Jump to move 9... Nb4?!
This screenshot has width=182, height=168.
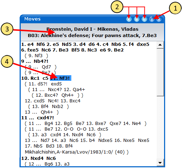point(35,61)
